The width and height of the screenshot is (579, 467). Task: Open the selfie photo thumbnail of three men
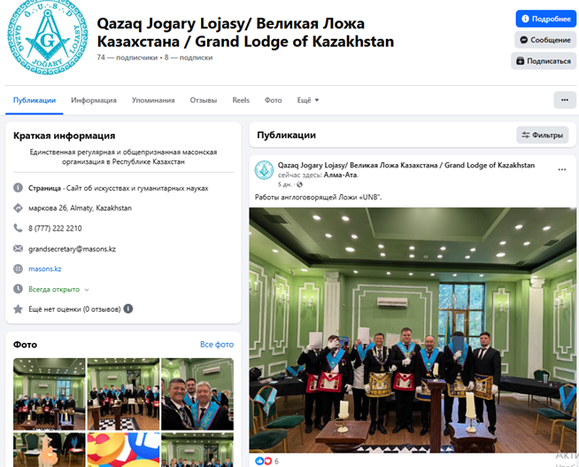point(197,393)
